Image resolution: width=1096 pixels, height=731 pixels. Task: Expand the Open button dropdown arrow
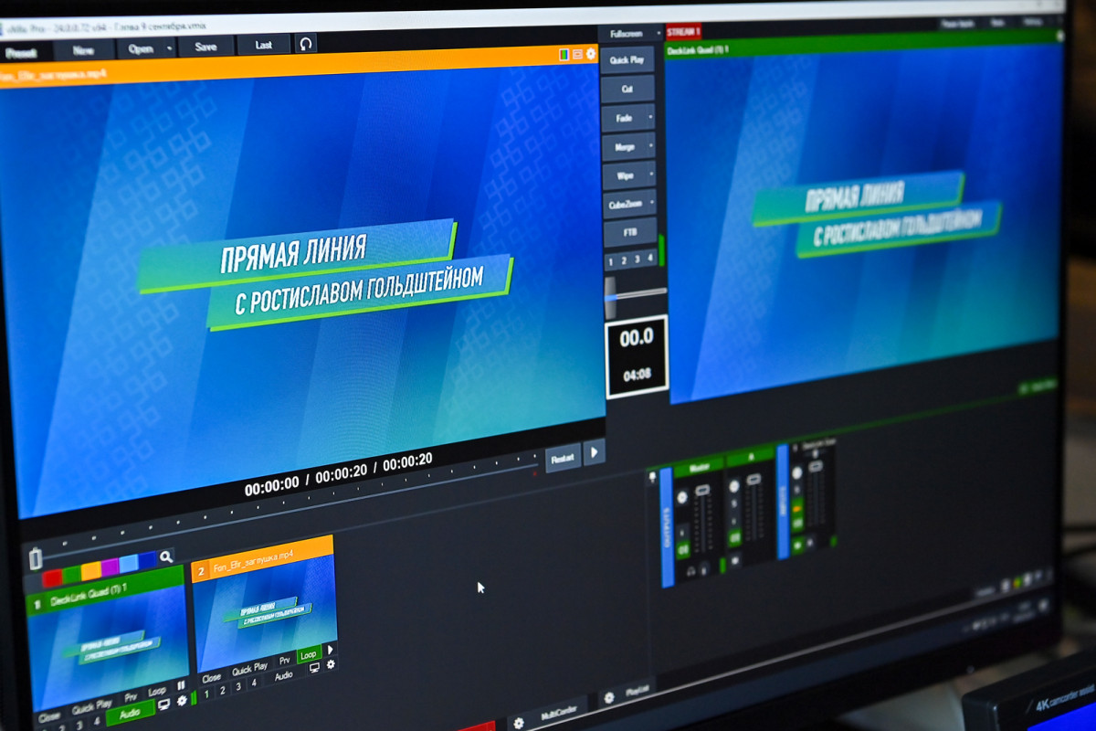[x=170, y=48]
